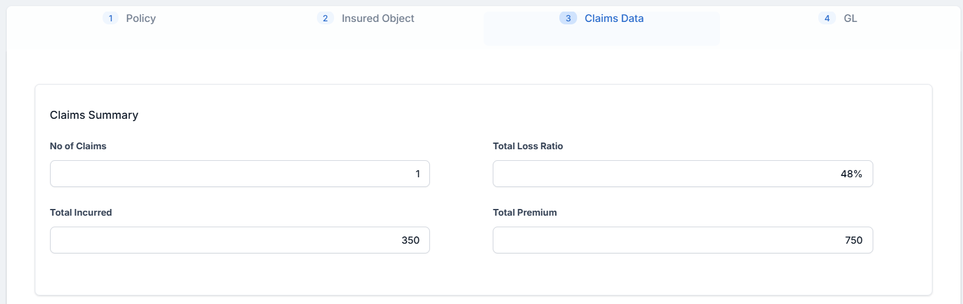This screenshot has width=963, height=304.
Task: Click the Total Incurred label text
Action: tap(81, 213)
